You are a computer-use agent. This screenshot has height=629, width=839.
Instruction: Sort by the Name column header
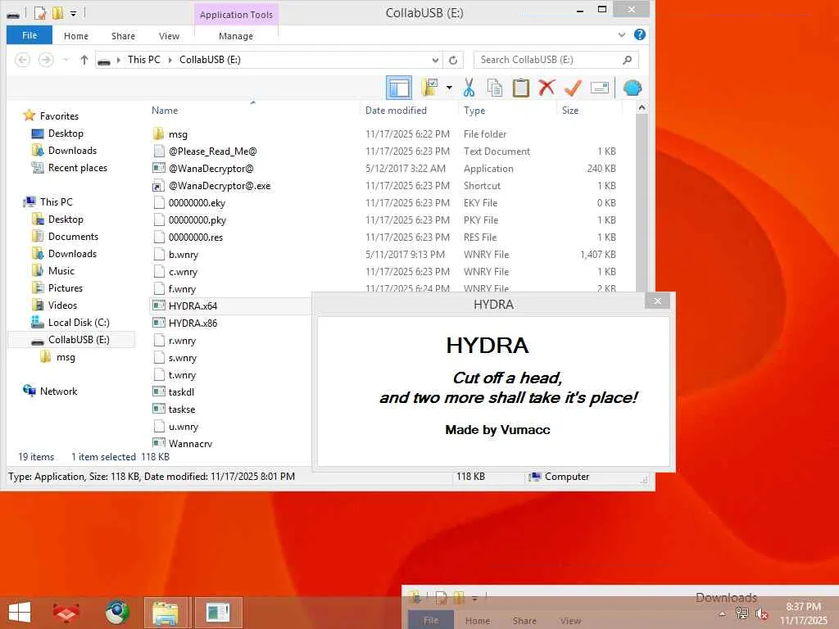click(x=164, y=111)
